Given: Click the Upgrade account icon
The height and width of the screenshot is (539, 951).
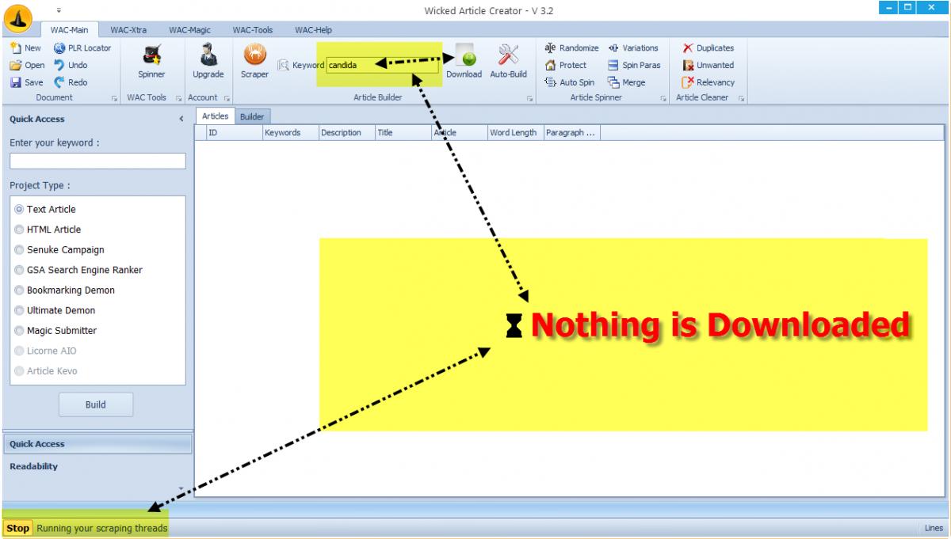Looking at the screenshot, I should pos(208,62).
